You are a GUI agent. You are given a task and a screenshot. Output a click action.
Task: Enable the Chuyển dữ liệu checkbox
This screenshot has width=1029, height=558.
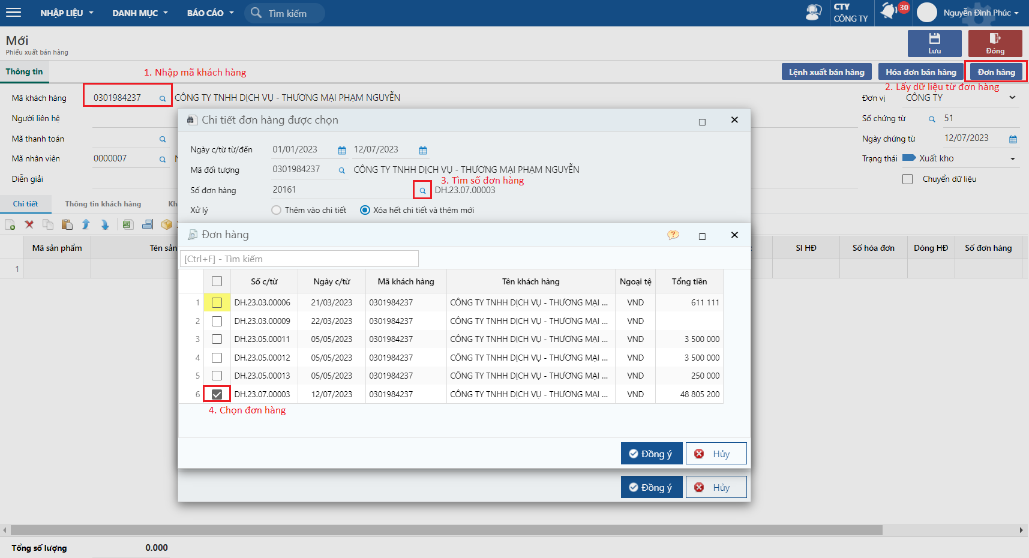click(908, 179)
